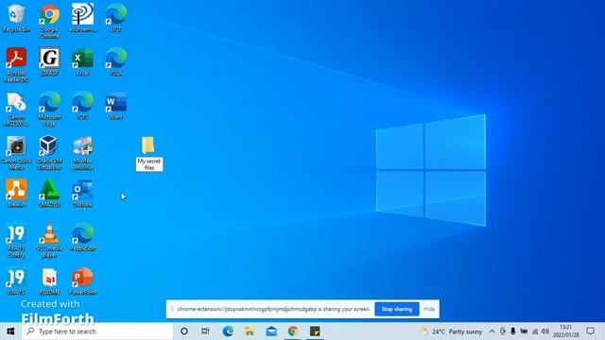The width and height of the screenshot is (605, 340).
Task: Open the Mail app from taskbar
Action: coord(271,331)
